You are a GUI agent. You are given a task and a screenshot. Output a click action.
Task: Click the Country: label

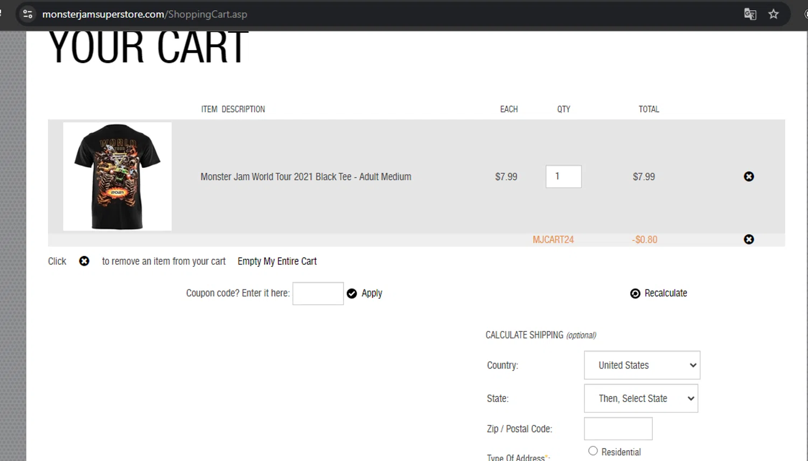point(503,366)
